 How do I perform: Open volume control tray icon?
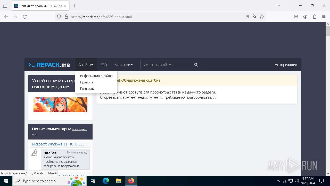[x=296, y=181]
